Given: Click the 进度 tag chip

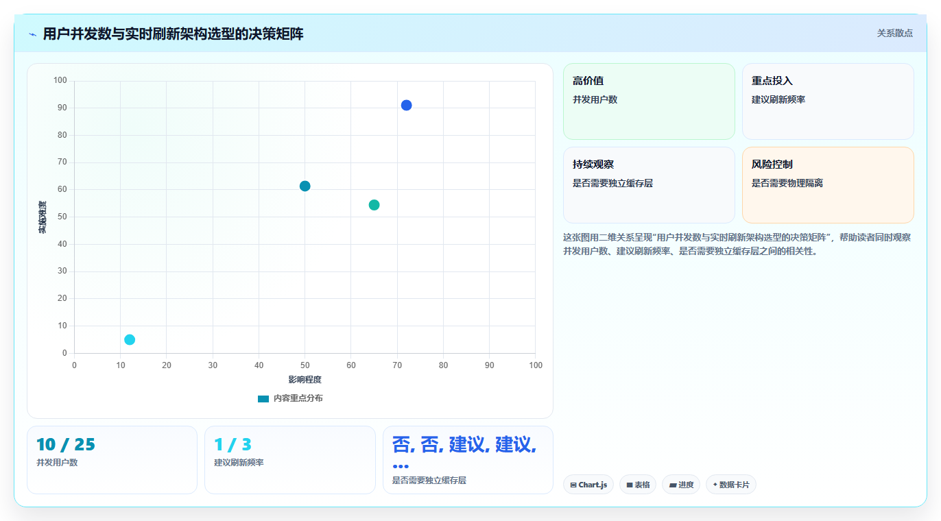Looking at the screenshot, I should [x=681, y=485].
